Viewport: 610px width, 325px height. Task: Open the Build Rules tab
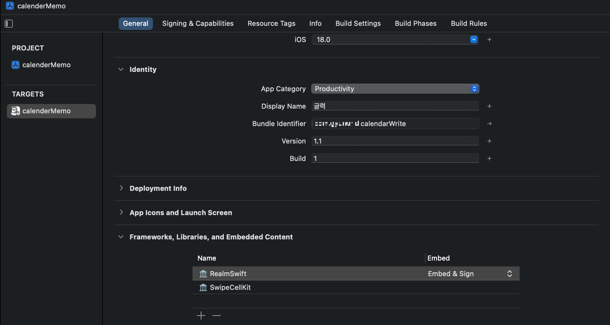(x=469, y=24)
